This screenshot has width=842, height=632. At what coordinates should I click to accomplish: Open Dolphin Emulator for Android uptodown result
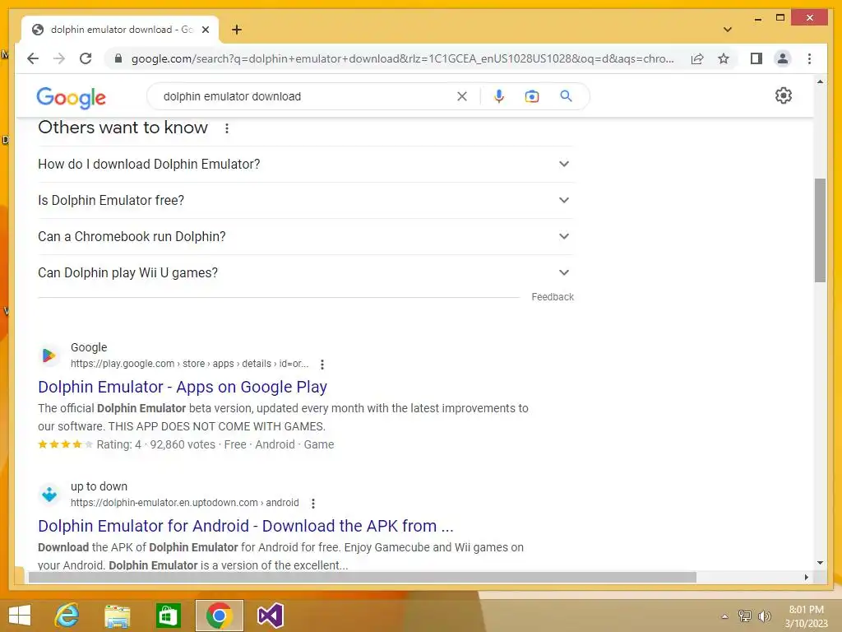(246, 526)
